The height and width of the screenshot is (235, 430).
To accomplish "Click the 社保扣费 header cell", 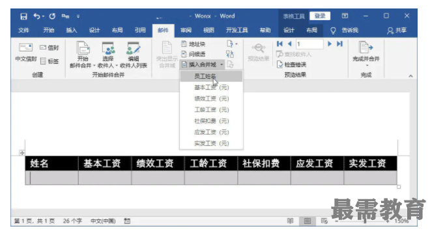I will tap(264, 163).
